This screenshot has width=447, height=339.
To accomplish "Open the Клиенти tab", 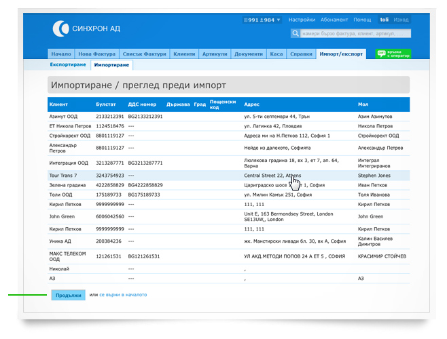I will coord(184,54).
